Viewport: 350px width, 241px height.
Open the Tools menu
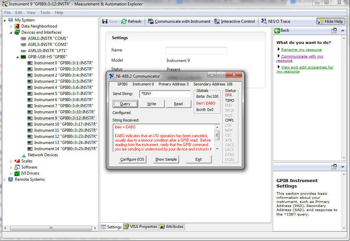point(45,13)
